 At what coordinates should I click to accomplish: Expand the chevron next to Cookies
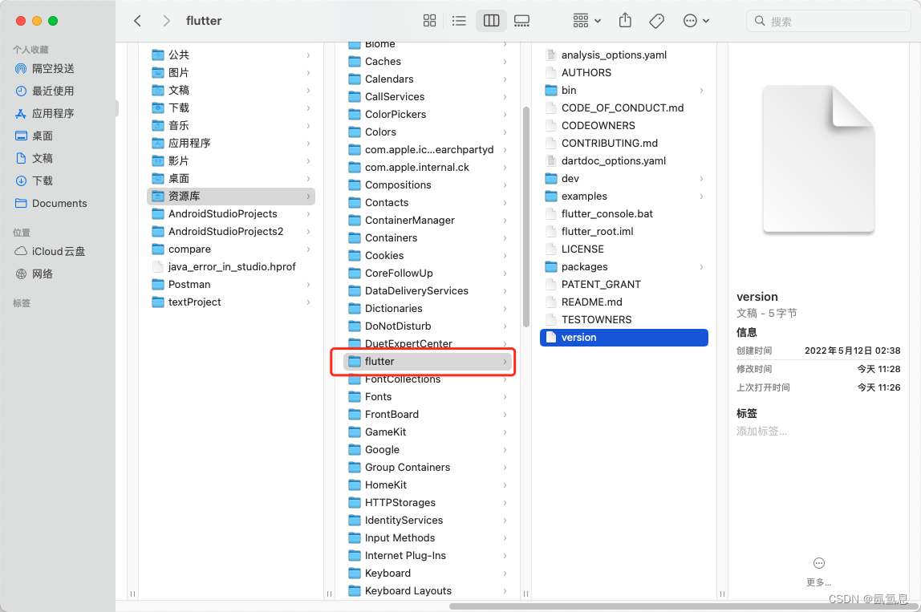(505, 256)
